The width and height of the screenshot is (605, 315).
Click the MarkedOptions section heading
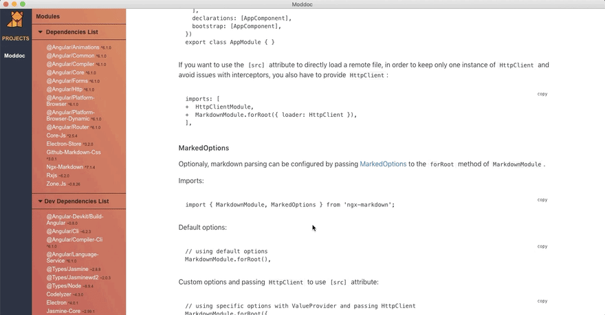(x=203, y=148)
